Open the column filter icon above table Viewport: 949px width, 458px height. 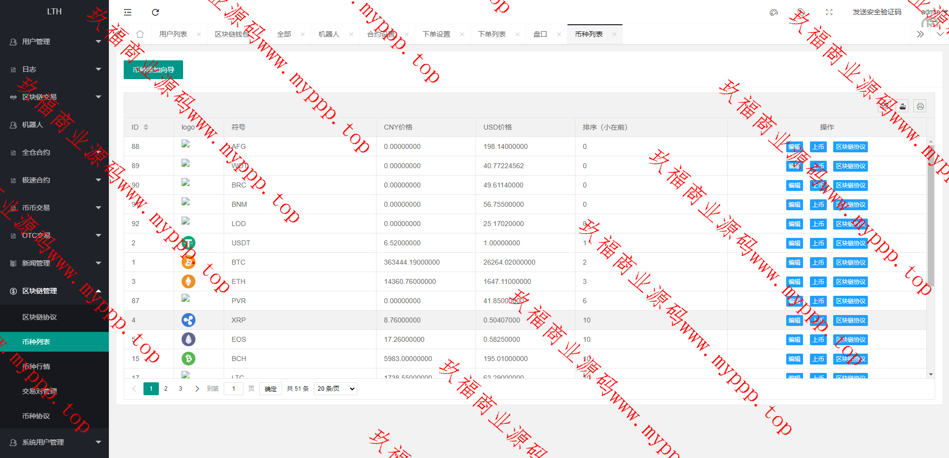tap(885, 106)
